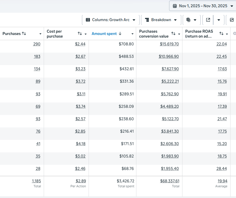This screenshot has width=236, height=198.
Task: Open the dropdown arrow next to export
Action: (219, 20)
